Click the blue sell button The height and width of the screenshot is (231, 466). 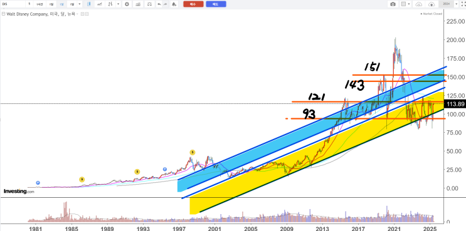(x=216, y=4)
